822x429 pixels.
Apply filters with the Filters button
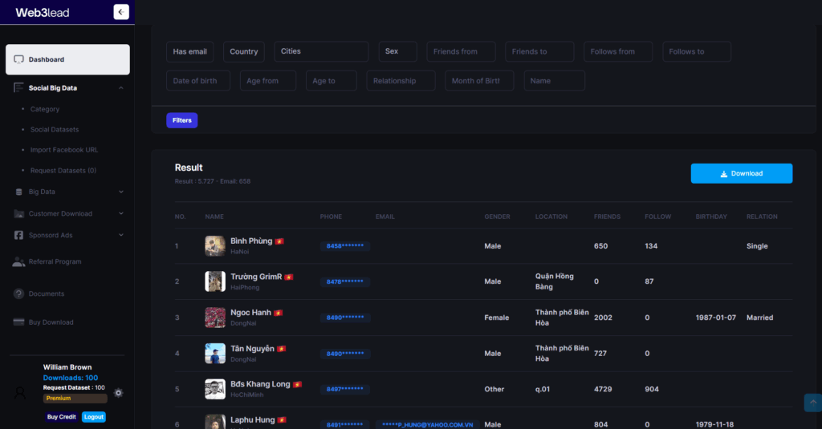pos(181,120)
